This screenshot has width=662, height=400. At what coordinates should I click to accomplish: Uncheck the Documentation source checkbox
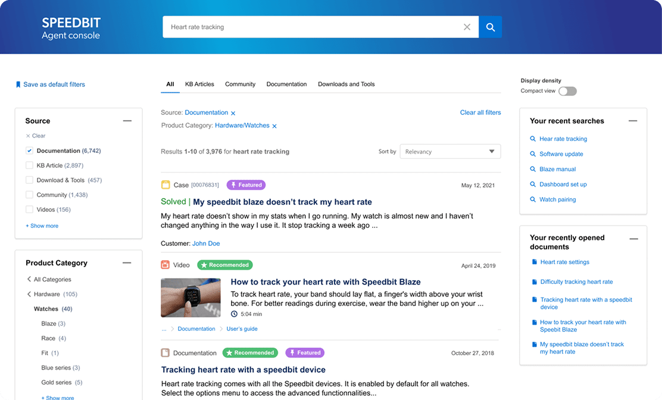point(29,151)
